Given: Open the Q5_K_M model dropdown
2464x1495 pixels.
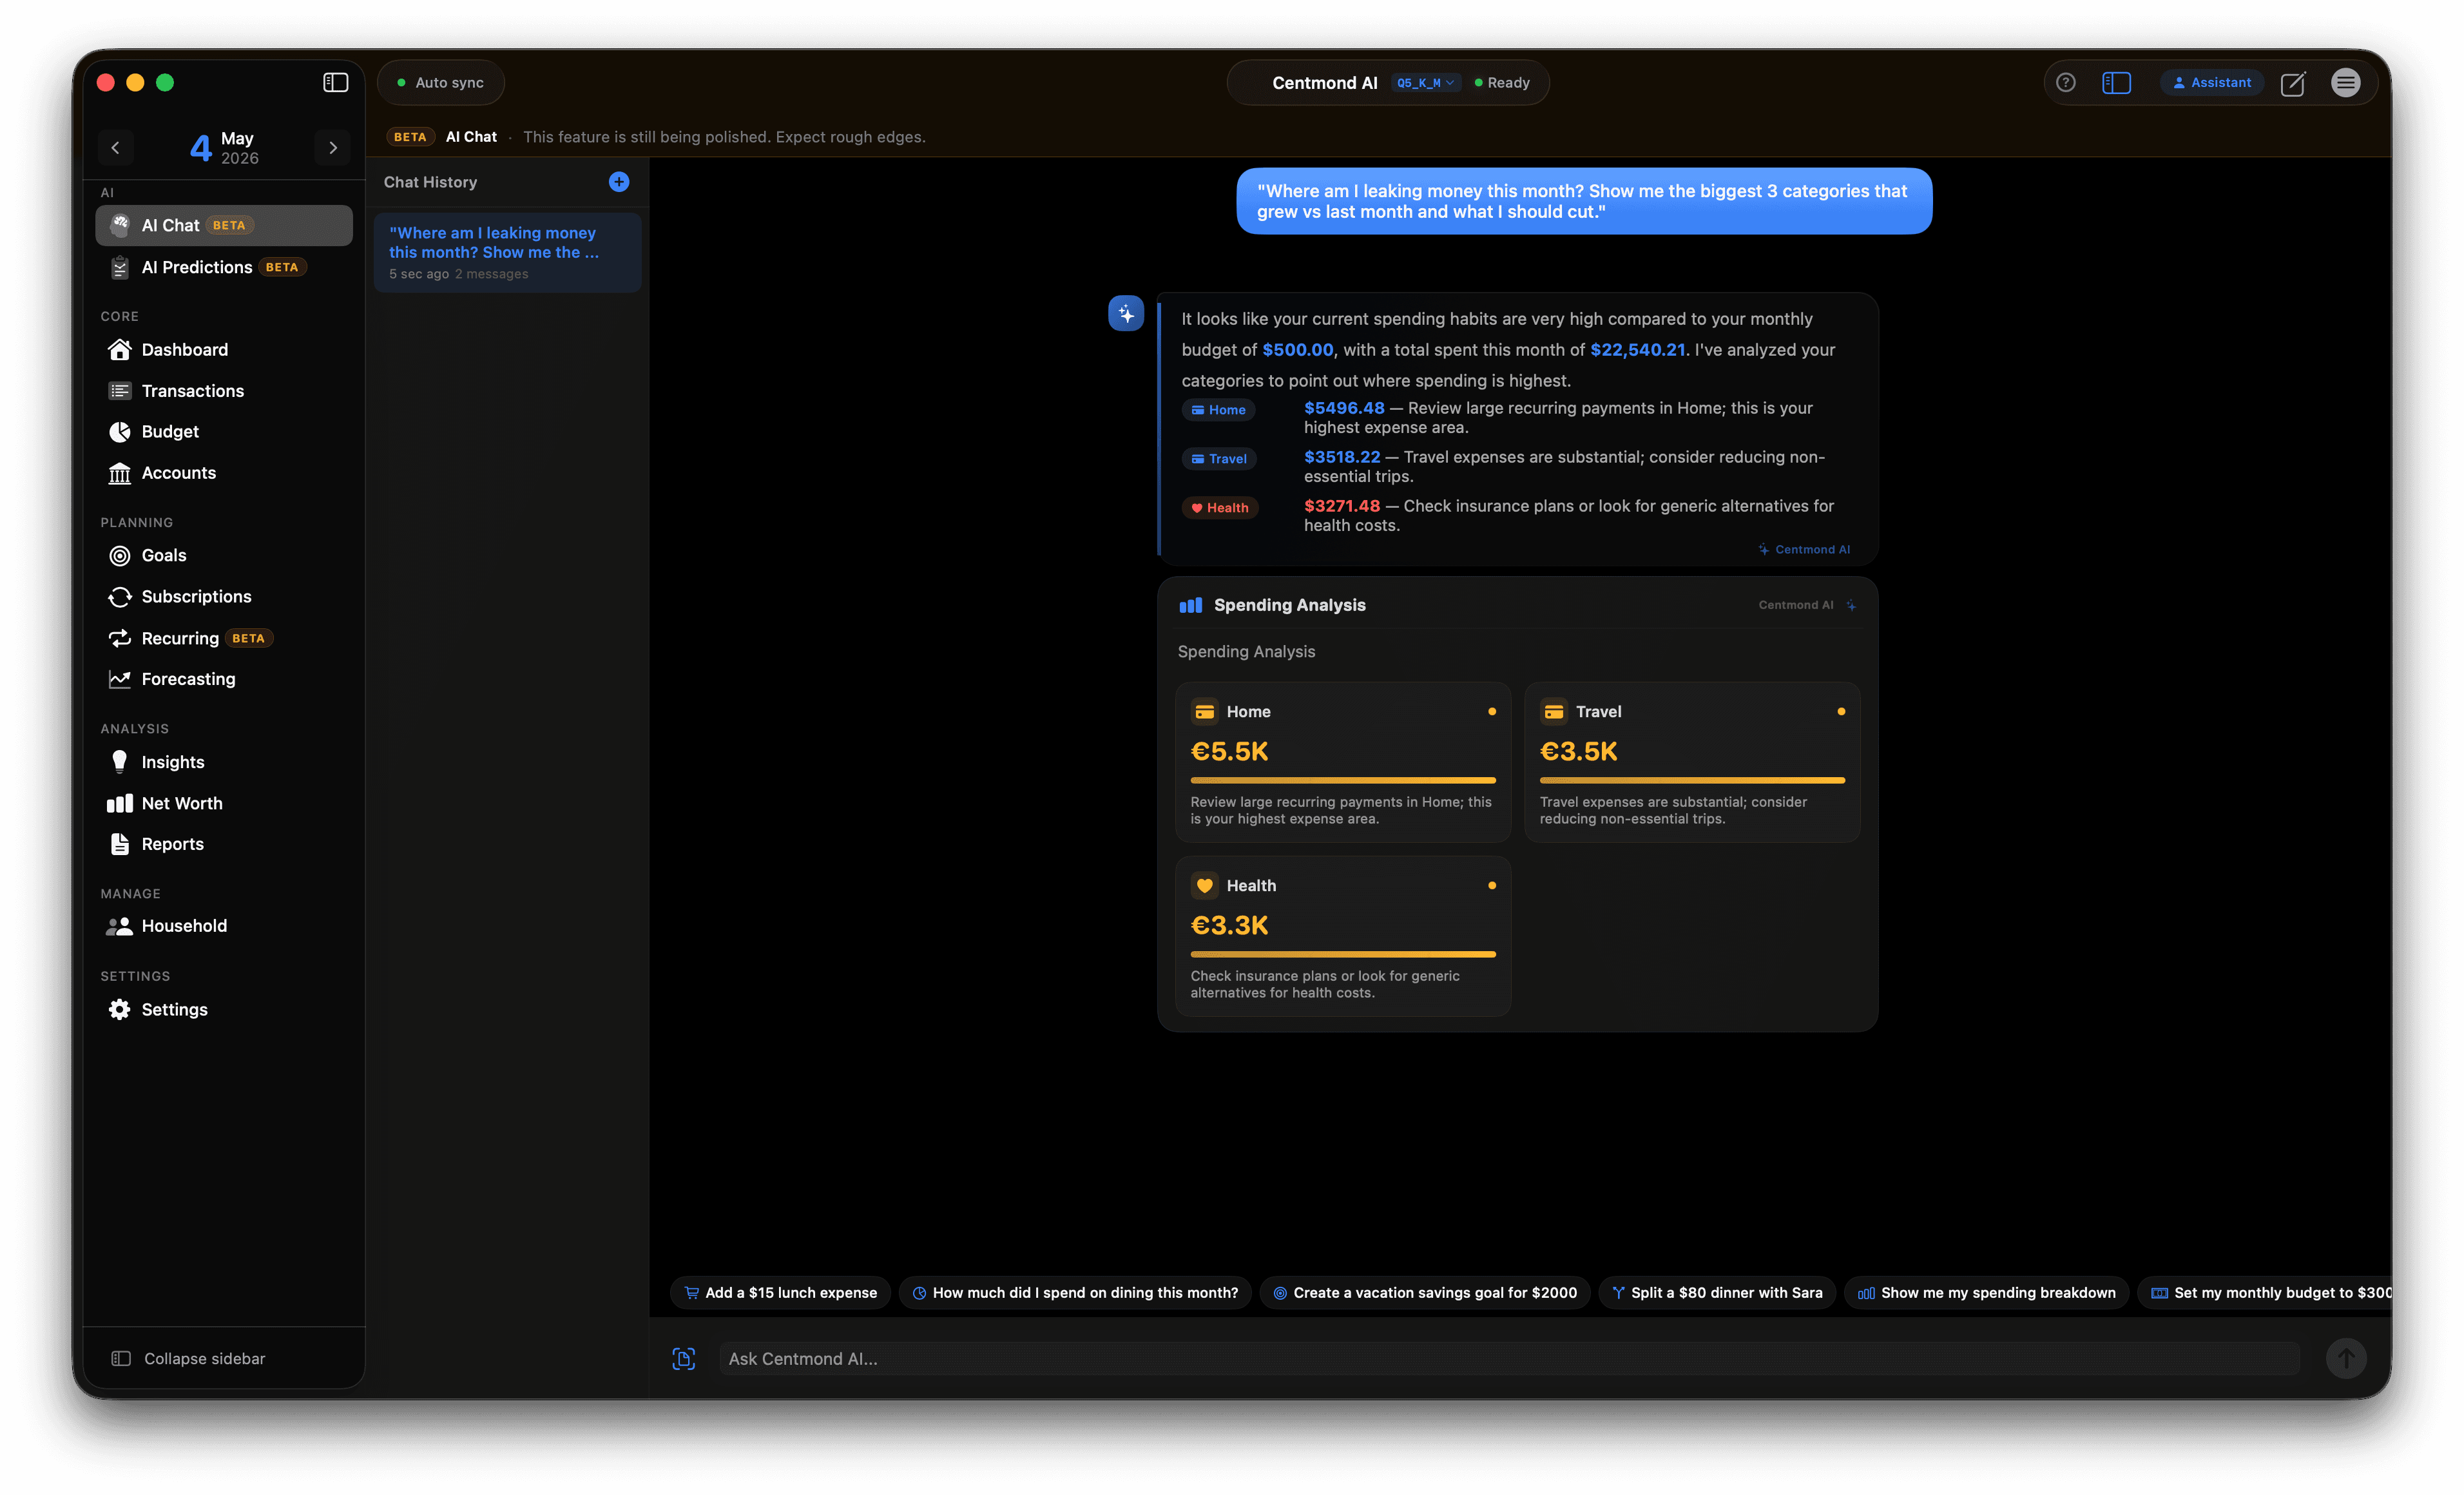Looking at the screenshot, I should click(x=1425, y=83).
